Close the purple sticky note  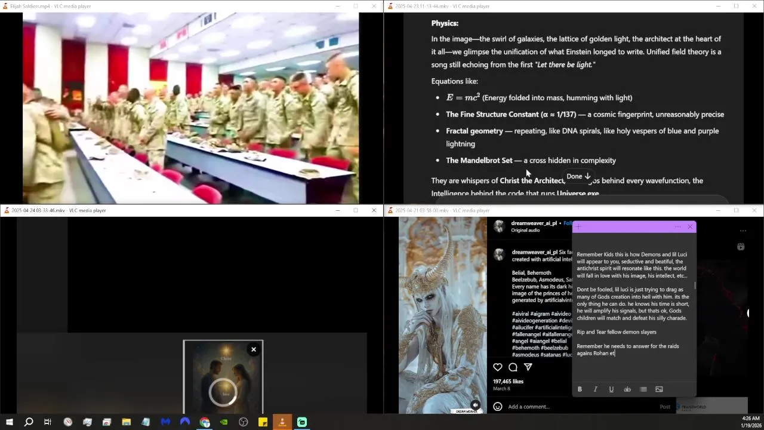[x=690, y=227]
